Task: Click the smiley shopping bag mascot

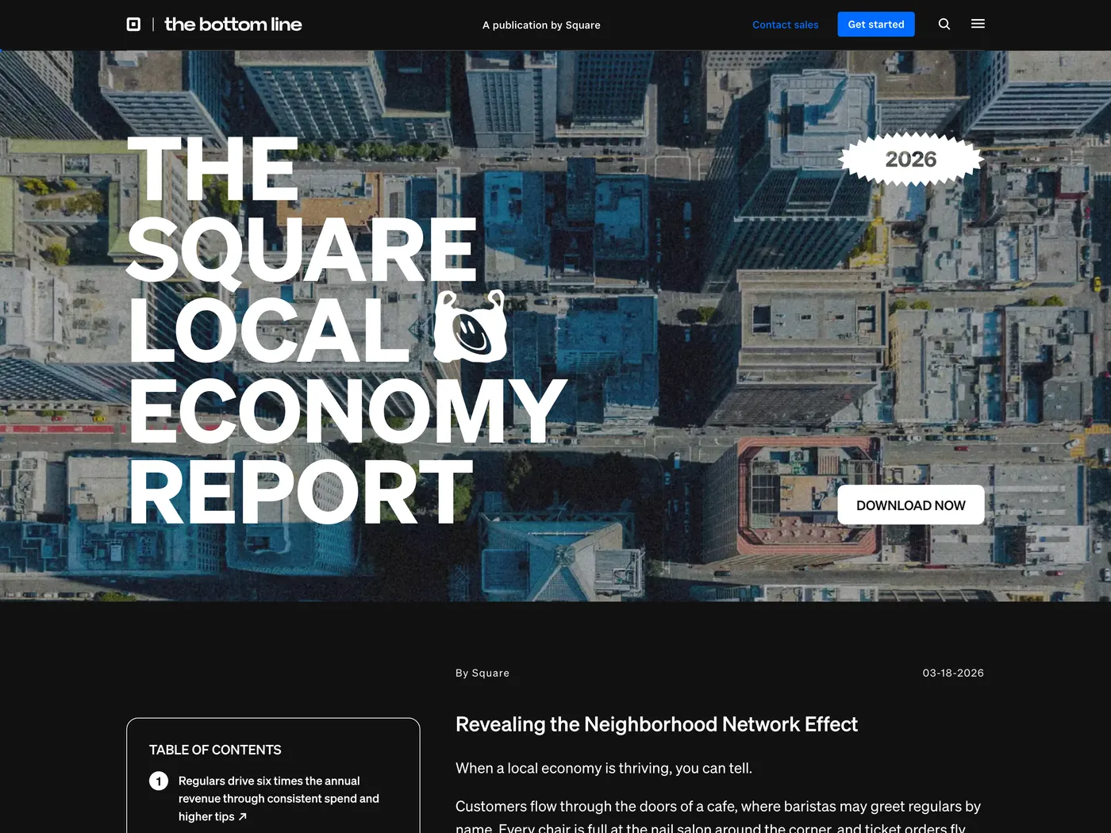Action: click(470, 327)
